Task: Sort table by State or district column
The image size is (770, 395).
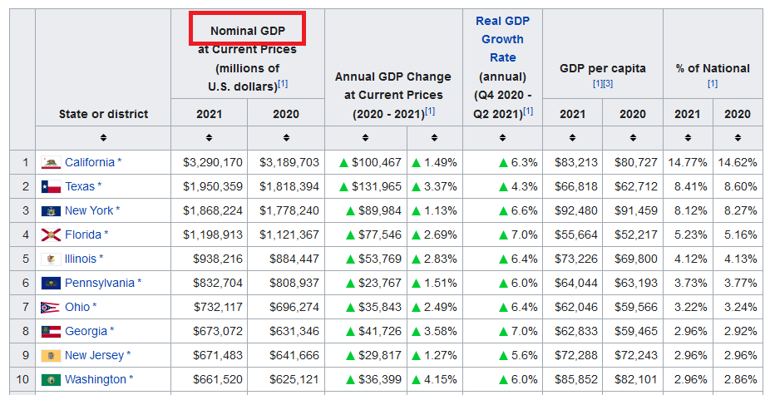Action: coord(103,137)
